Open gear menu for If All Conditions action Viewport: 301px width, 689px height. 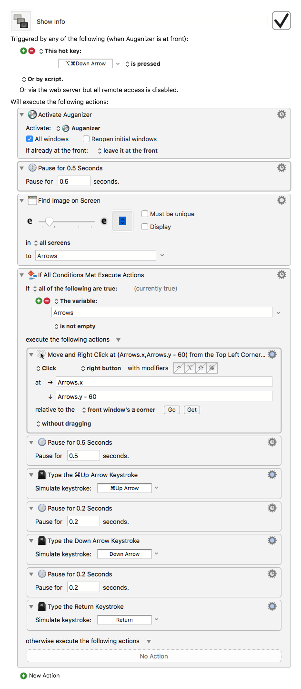point(281,275)
